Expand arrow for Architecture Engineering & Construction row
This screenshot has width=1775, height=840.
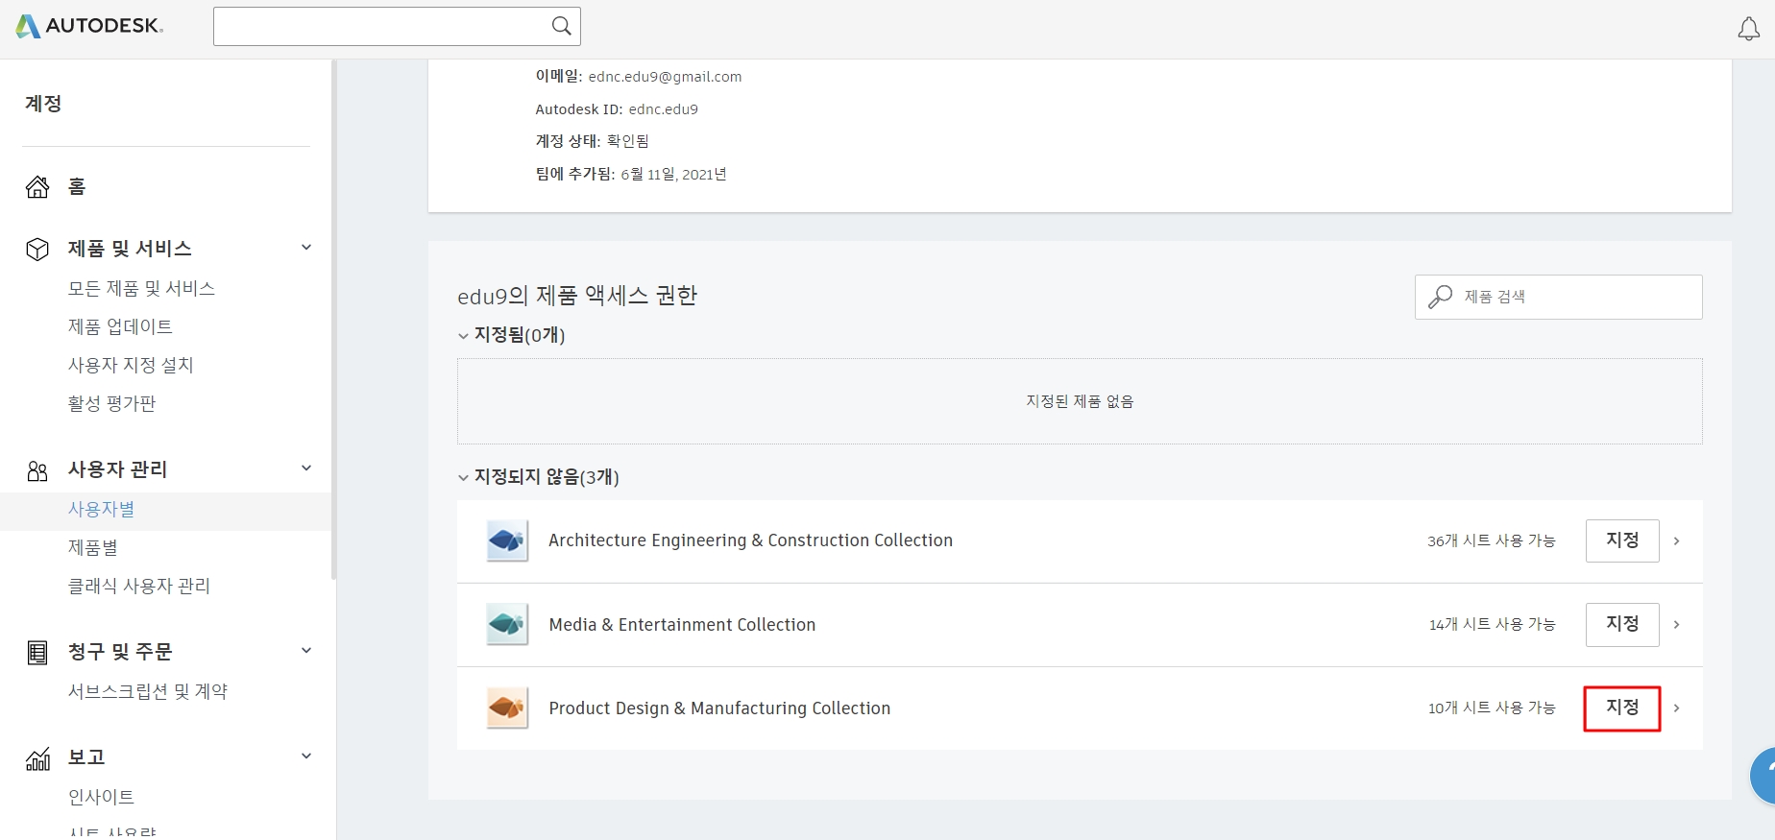(1677, 541)
